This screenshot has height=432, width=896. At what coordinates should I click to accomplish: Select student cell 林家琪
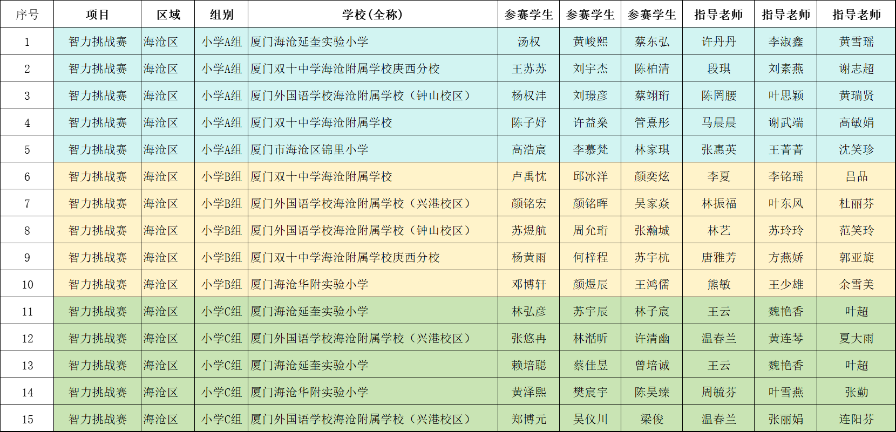[652, 149]
